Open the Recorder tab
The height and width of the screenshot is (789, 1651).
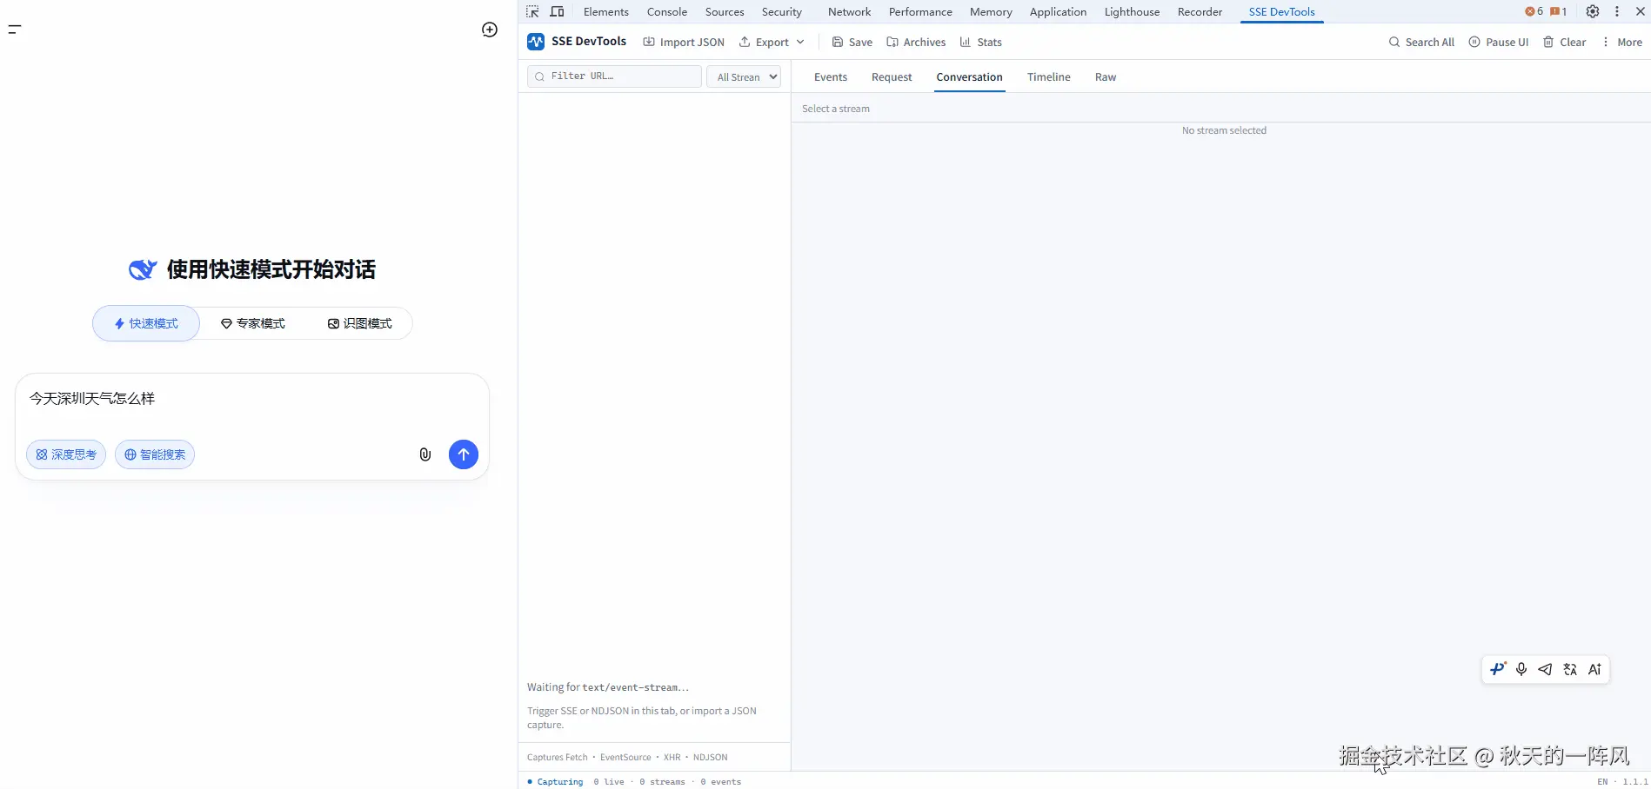[1200, 11]
